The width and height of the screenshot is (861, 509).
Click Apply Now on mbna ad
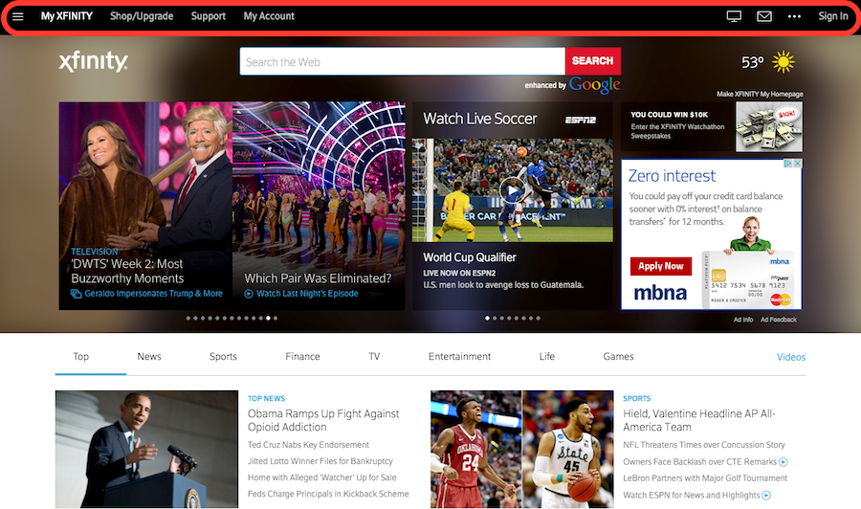tap(660, 266)
